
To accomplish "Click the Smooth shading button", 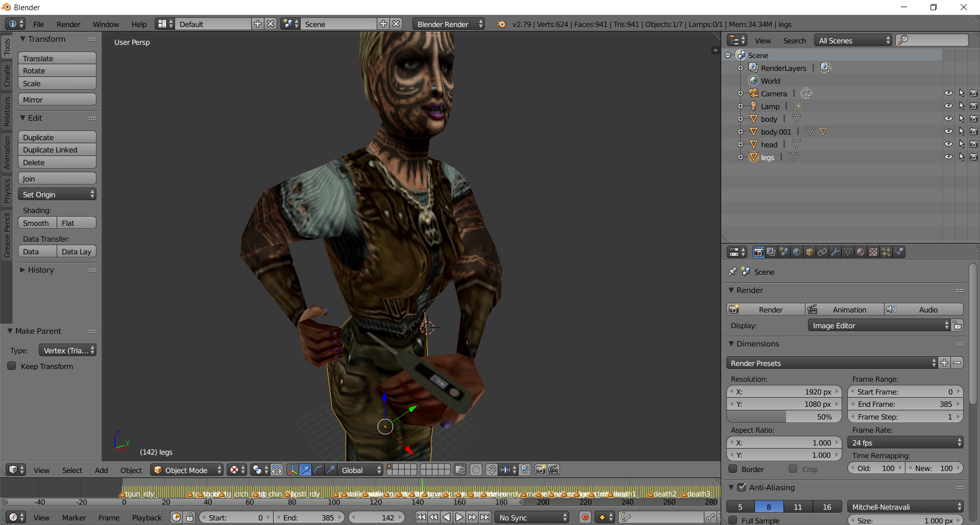I will (x=37, y=223).
